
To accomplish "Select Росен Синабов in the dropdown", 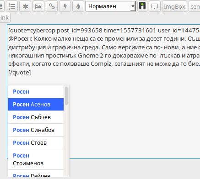I will pyautogui.click(x=36, y=130).
